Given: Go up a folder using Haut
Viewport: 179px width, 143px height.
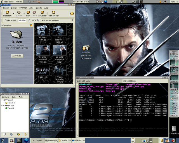Looking at the screenshot, I should click(x=28, y=14).
